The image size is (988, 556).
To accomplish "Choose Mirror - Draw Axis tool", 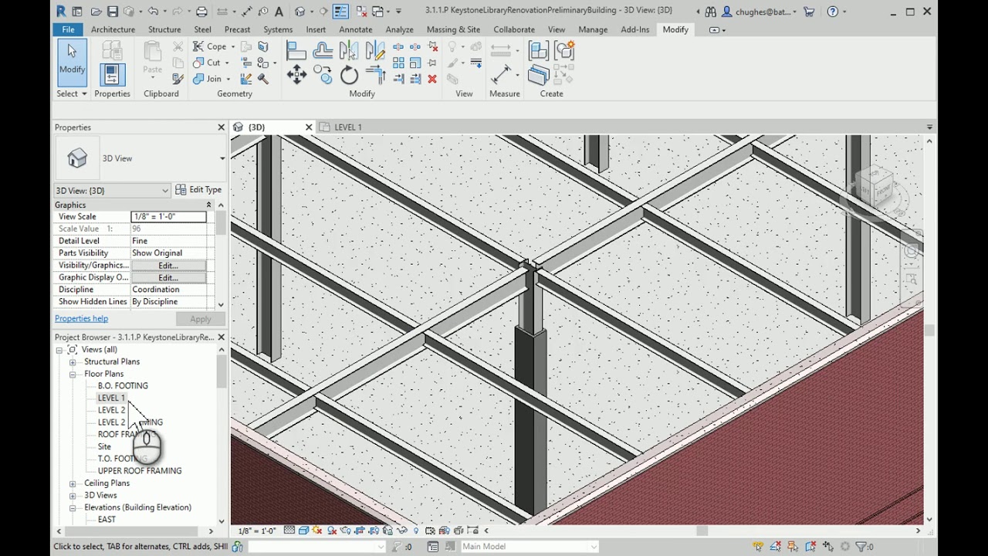I will pos(375,51).
